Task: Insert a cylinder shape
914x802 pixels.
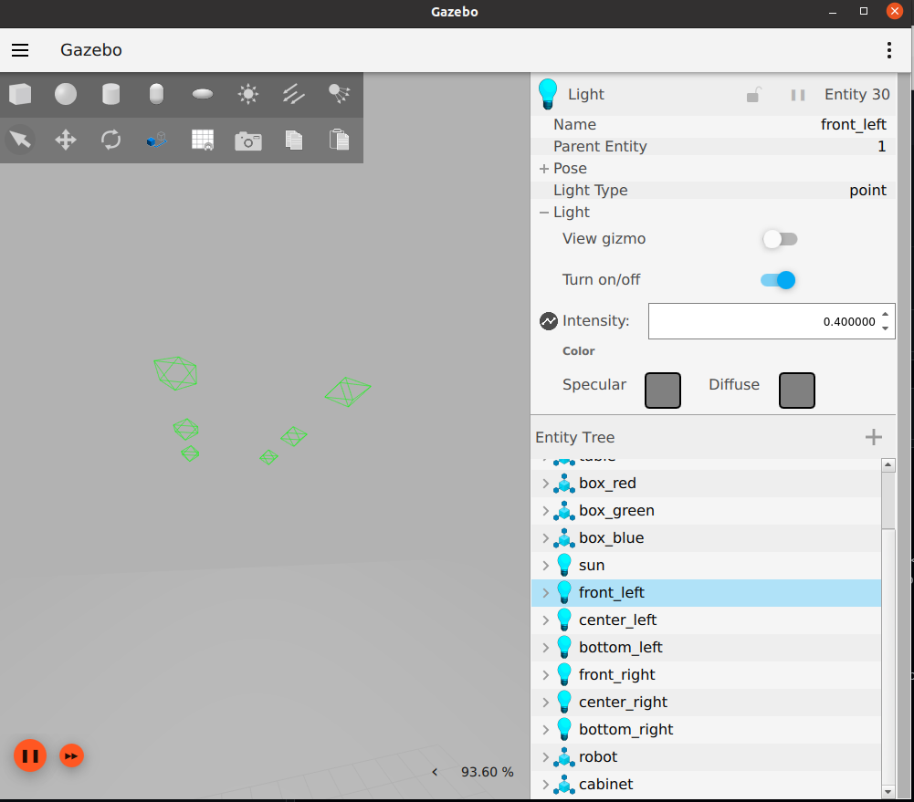Action: [110, 94]
